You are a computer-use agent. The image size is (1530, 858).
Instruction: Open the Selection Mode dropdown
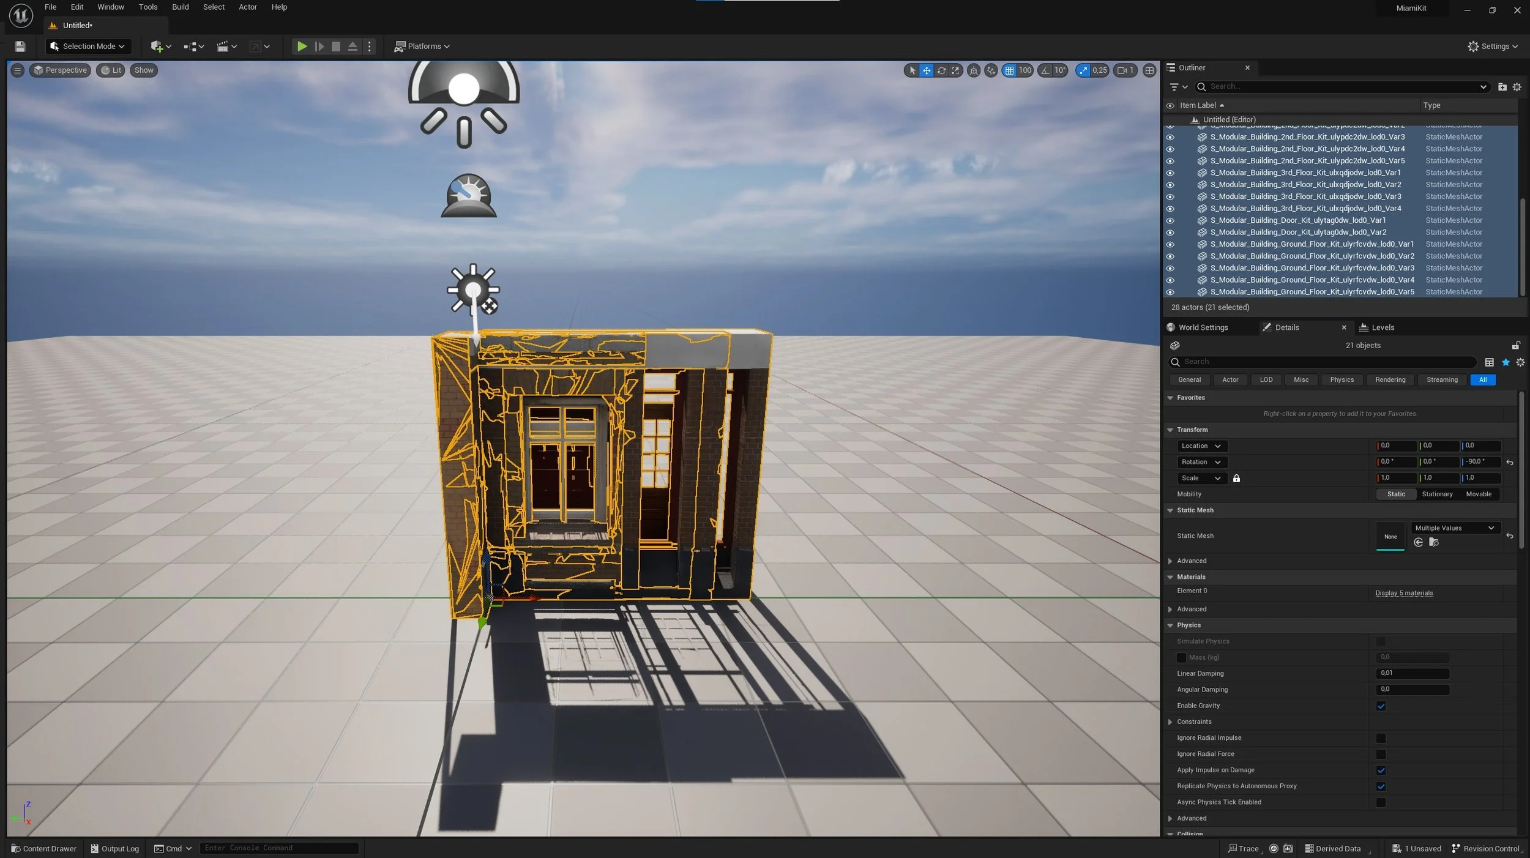(88, 47)
